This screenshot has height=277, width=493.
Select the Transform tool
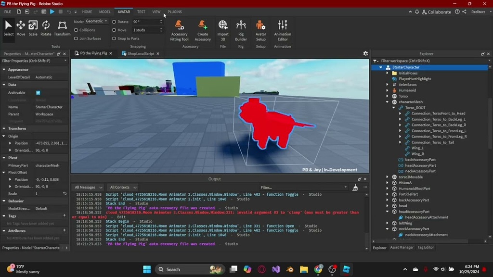[62, 26]
